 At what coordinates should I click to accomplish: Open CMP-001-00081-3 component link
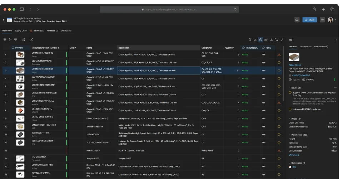pyautogui.click(x=301, y=76)
